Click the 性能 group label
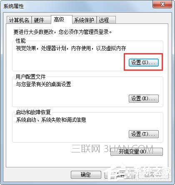175x185 pixels. 20,41
